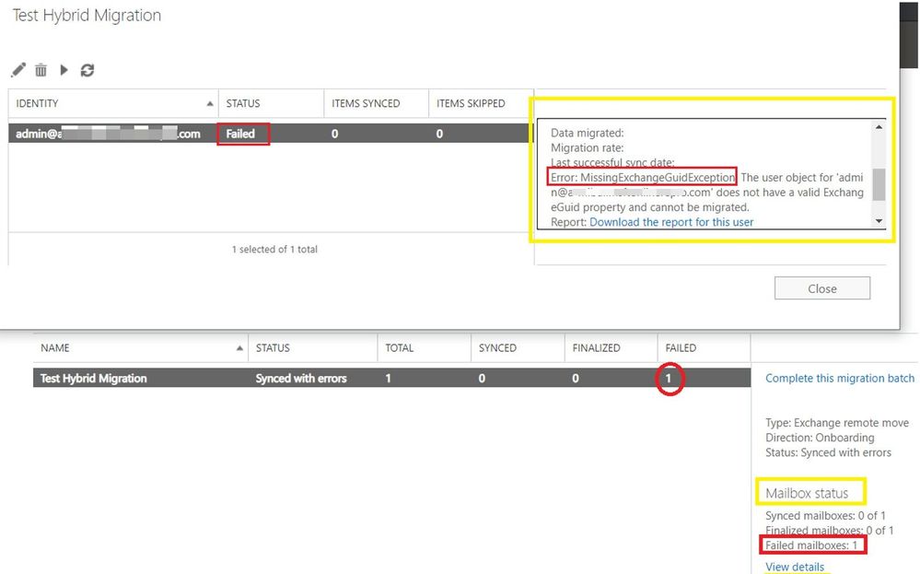Click the FINALIZED column header

point(611,348)
